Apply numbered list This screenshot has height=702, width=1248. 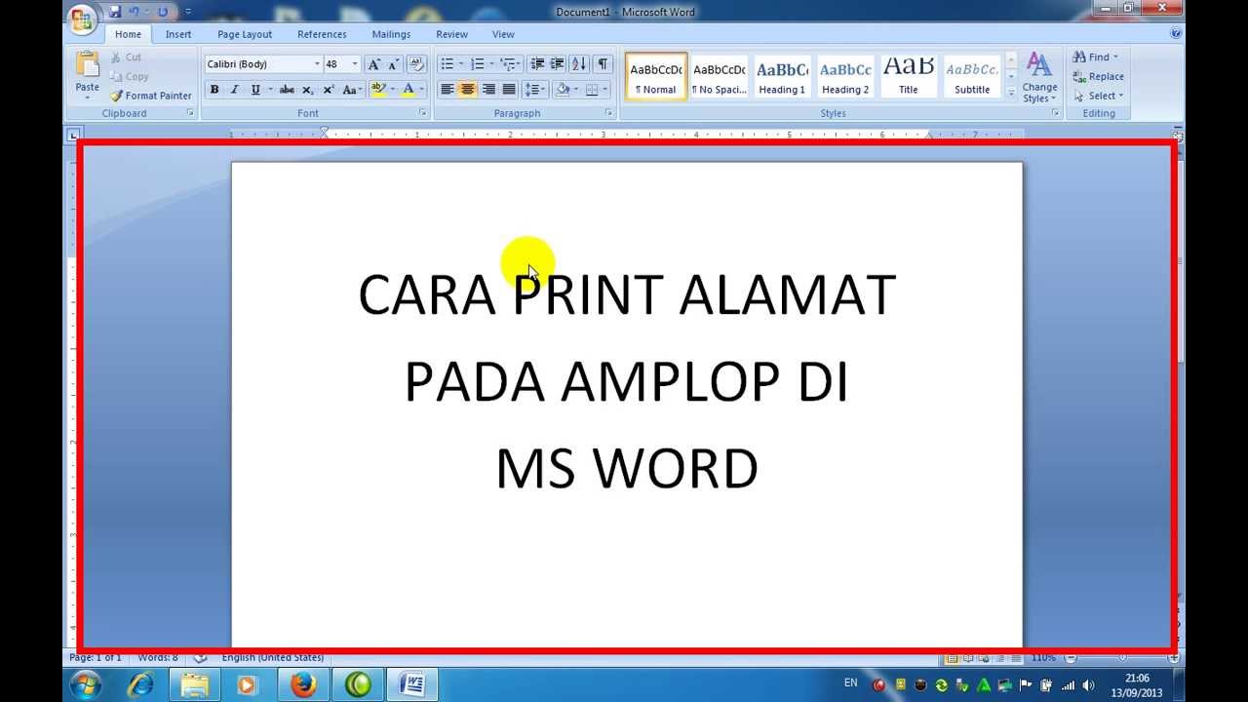pos(477,64)
